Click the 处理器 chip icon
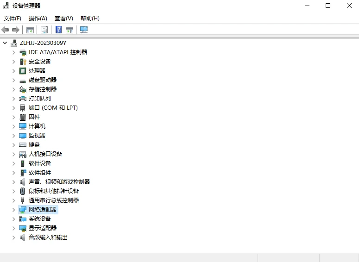 click(x=23, y=71)
